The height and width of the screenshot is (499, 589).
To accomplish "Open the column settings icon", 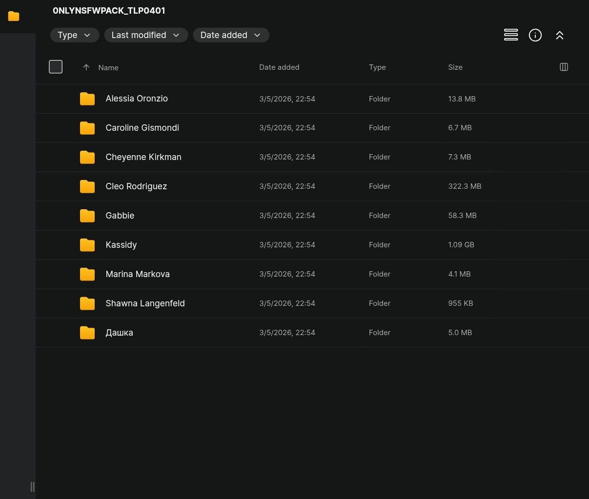I will (x=564, y=67).
